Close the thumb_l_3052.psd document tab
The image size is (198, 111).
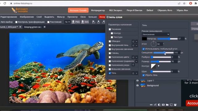(20, 27)
